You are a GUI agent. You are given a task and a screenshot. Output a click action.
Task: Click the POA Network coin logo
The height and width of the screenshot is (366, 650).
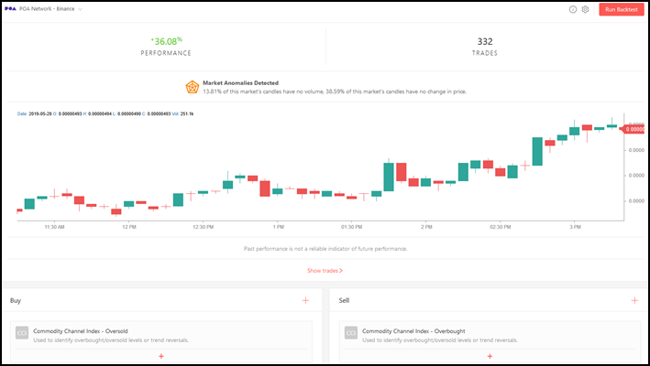[x=10, y=8]
